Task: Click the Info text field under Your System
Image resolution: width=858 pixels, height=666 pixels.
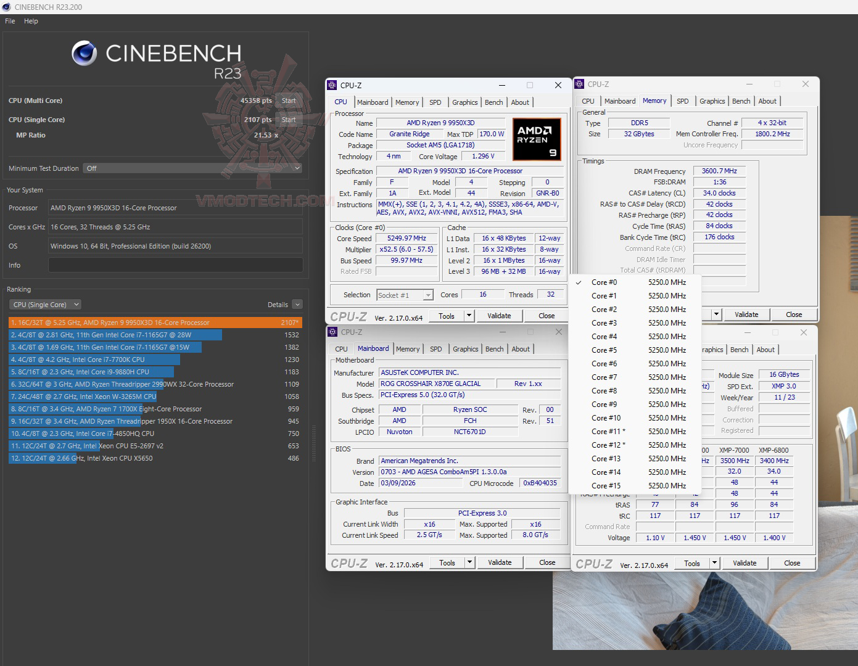Action: pos(175,265)
